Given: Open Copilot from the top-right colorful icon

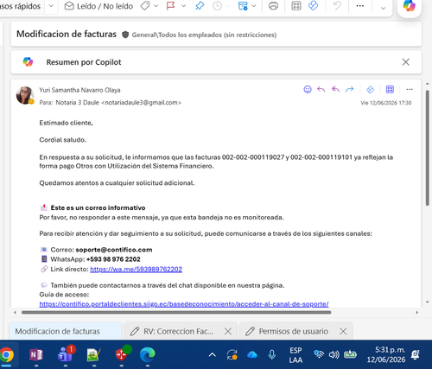Looking at the screenshot, I should (x=410, y=6).
